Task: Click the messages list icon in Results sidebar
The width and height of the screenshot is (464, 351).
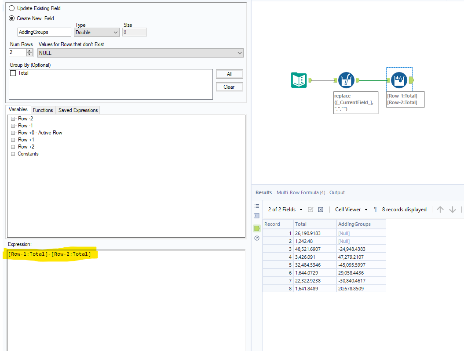Action: click(x=257, y=206)
